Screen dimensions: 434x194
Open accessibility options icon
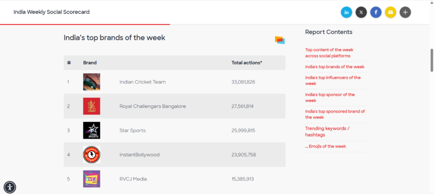tap(10, 187)
